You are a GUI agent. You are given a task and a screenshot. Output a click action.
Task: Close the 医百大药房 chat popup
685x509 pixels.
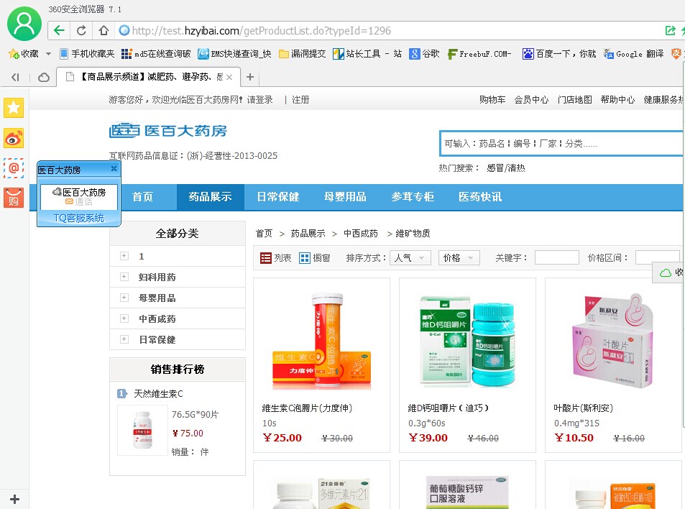(x=114, y=169)
